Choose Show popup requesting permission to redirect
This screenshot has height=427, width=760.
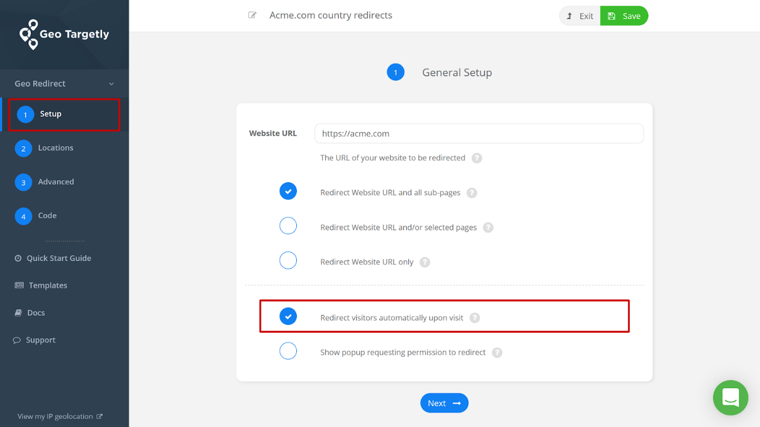[x=288, y=350]
